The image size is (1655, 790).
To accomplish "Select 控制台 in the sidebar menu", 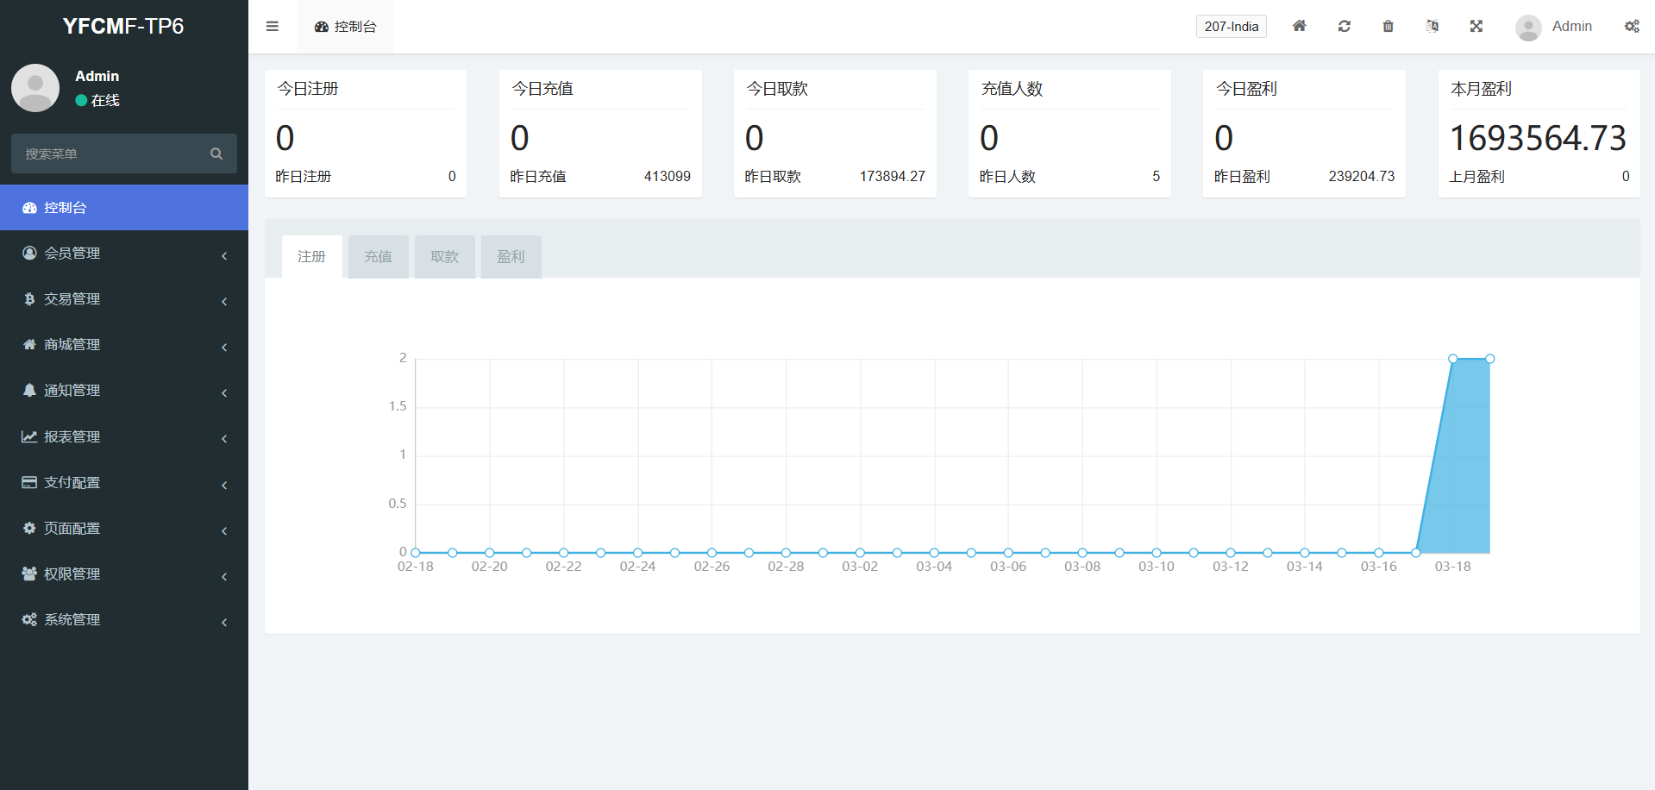I will (124, 208).
